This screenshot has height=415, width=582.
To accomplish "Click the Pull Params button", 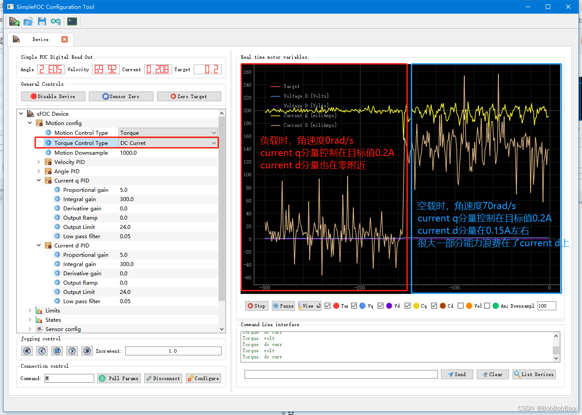I will point(119,378).
